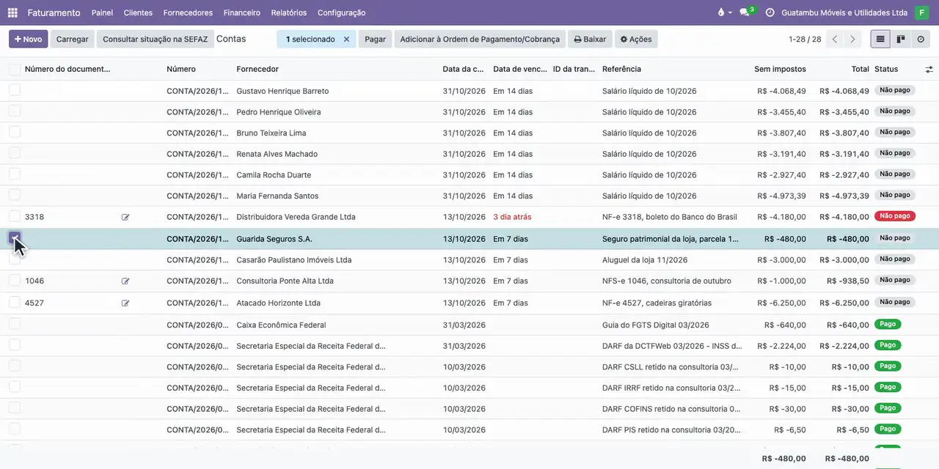Open the Fornecedores menu
939x469 pixels.
click(x=188, y=12)
